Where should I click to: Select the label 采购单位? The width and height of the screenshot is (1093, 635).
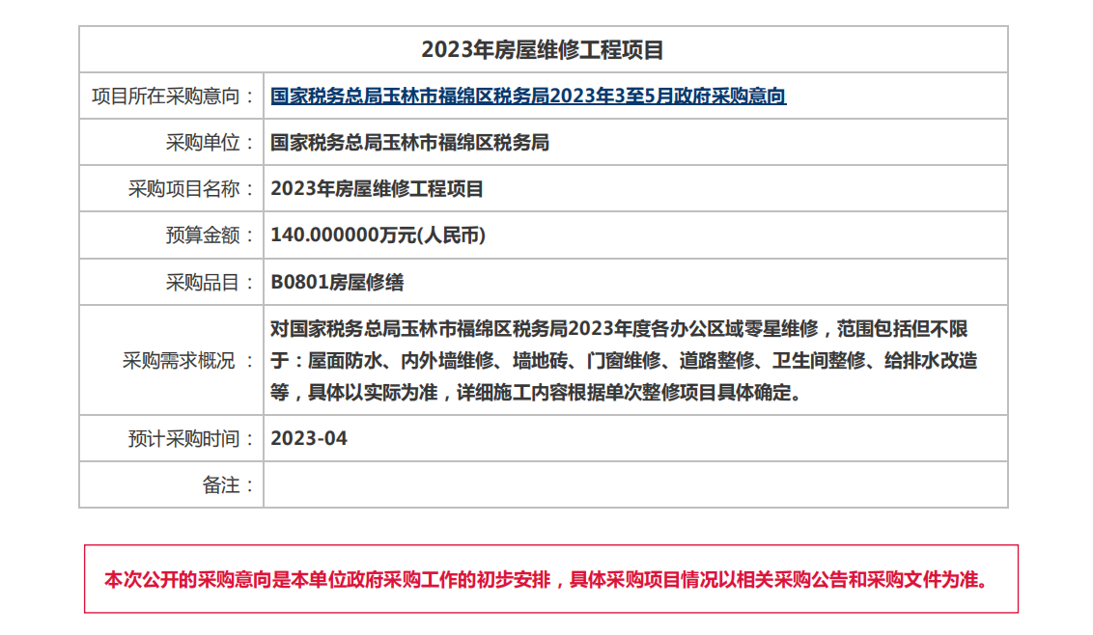click(x=211, y=143)
